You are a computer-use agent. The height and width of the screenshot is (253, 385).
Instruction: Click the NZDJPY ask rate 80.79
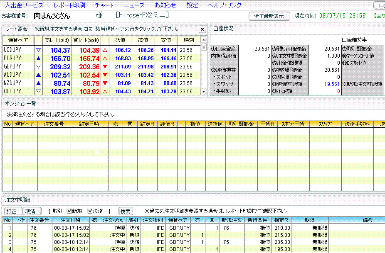[91, 83]
